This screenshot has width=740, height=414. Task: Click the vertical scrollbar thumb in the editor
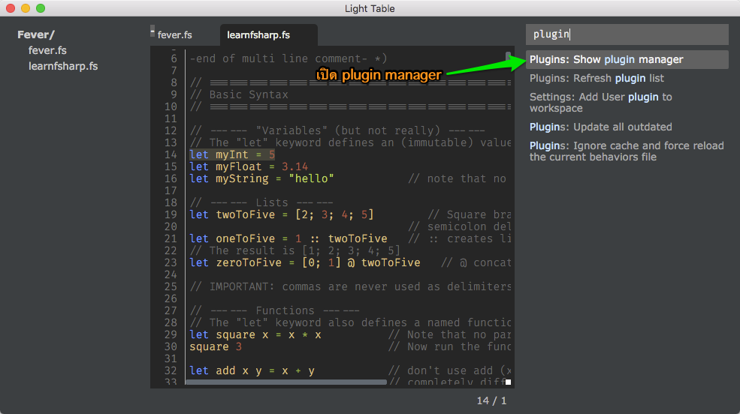coord(509,57)
